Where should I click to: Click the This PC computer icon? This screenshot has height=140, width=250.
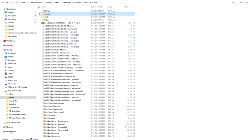pos(4,50)
